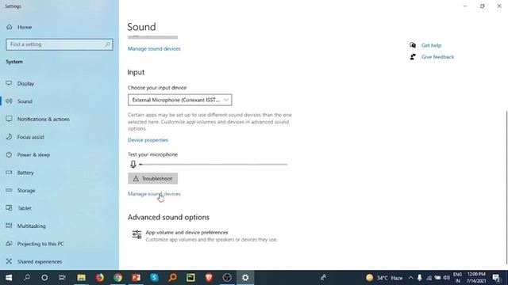The width and height of the screenshot is (508, 285).
Task: Click the microphone icon beside test meter
Action: (x=133, y=164)
